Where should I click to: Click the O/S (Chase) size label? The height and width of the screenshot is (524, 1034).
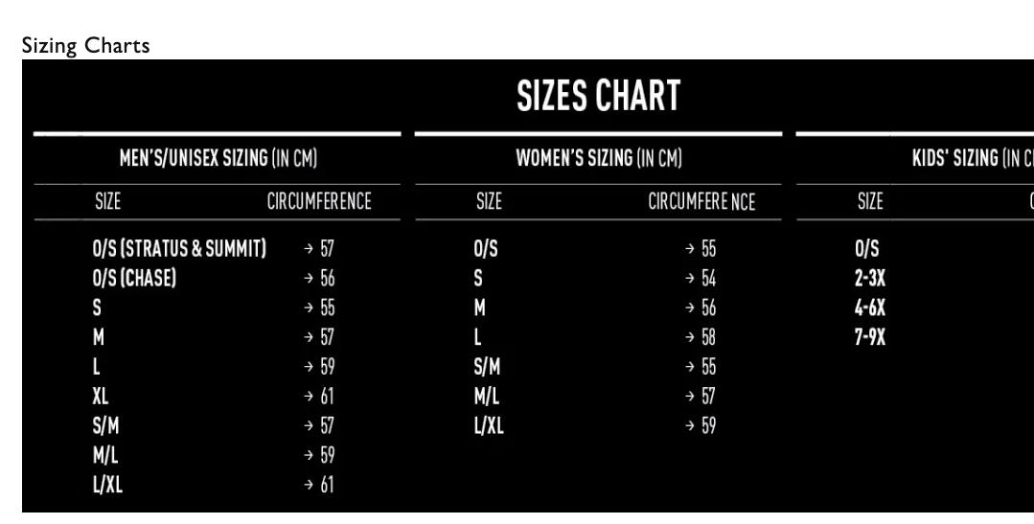[134, 279]
